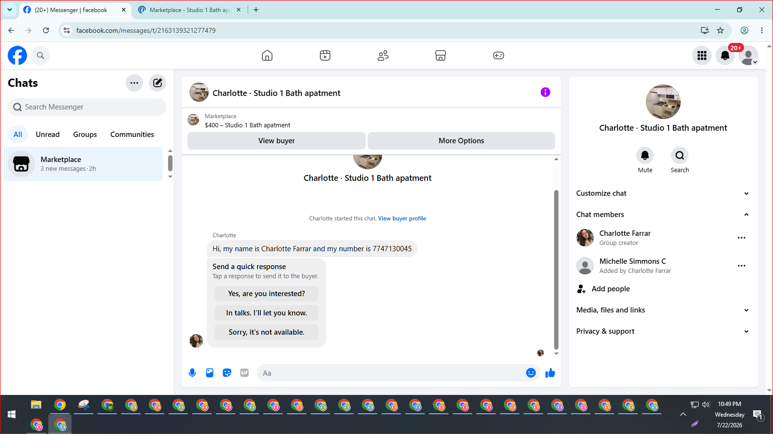Screen dimensions: 773x434
Task: Click the View buyer button
Action: pyautogui.click(x=276, y=141)
